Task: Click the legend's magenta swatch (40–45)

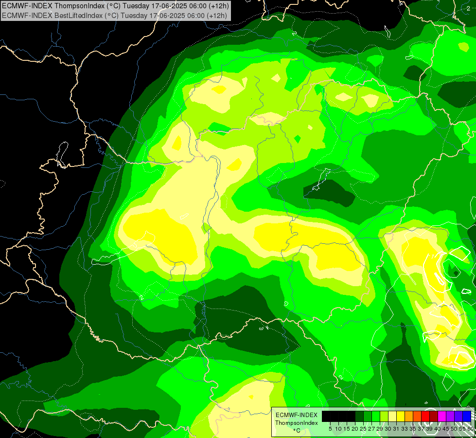Action: click(441, 416)
